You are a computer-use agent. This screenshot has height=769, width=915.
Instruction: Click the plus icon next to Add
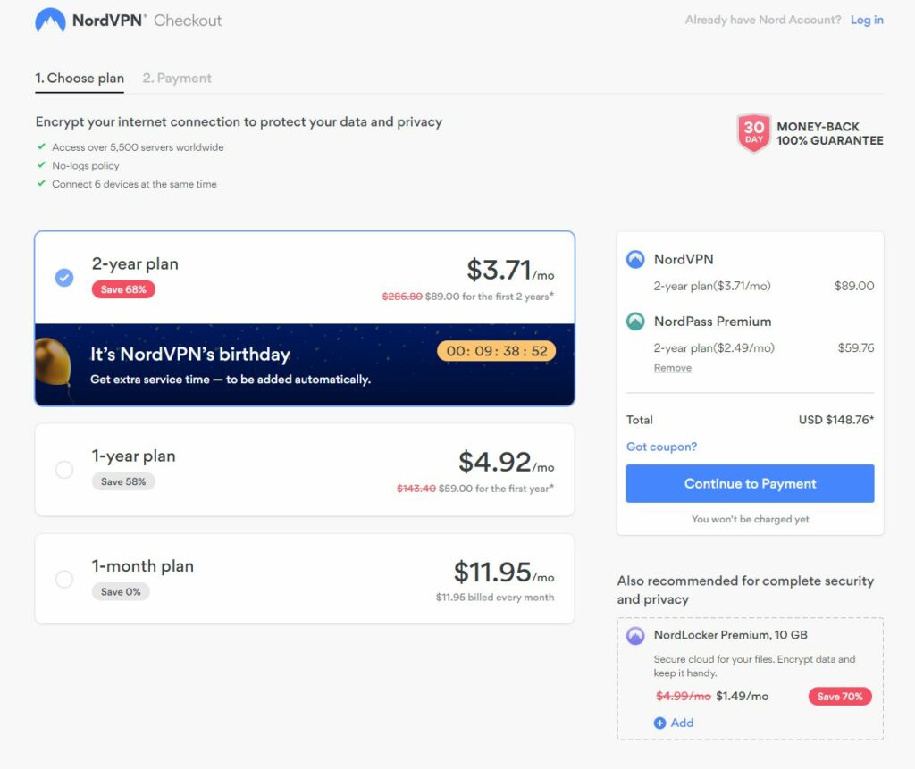tap(660, 723)
